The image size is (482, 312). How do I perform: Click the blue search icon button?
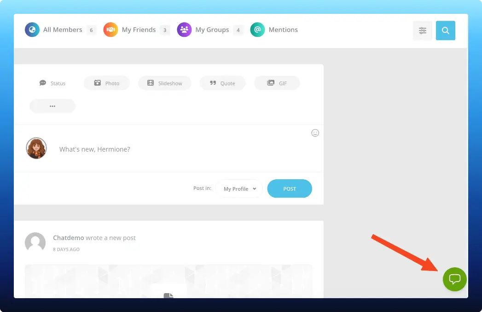click(x=445, y=30)
